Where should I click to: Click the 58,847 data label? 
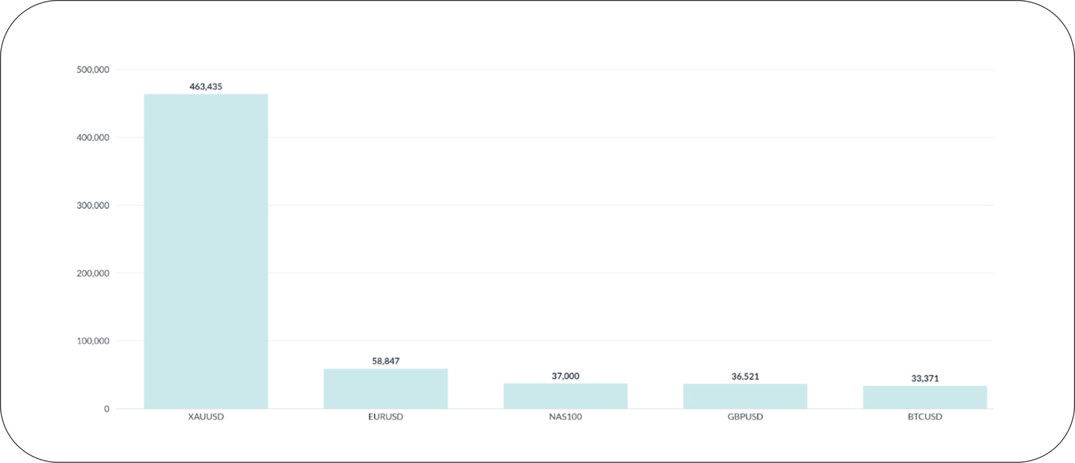385,361
